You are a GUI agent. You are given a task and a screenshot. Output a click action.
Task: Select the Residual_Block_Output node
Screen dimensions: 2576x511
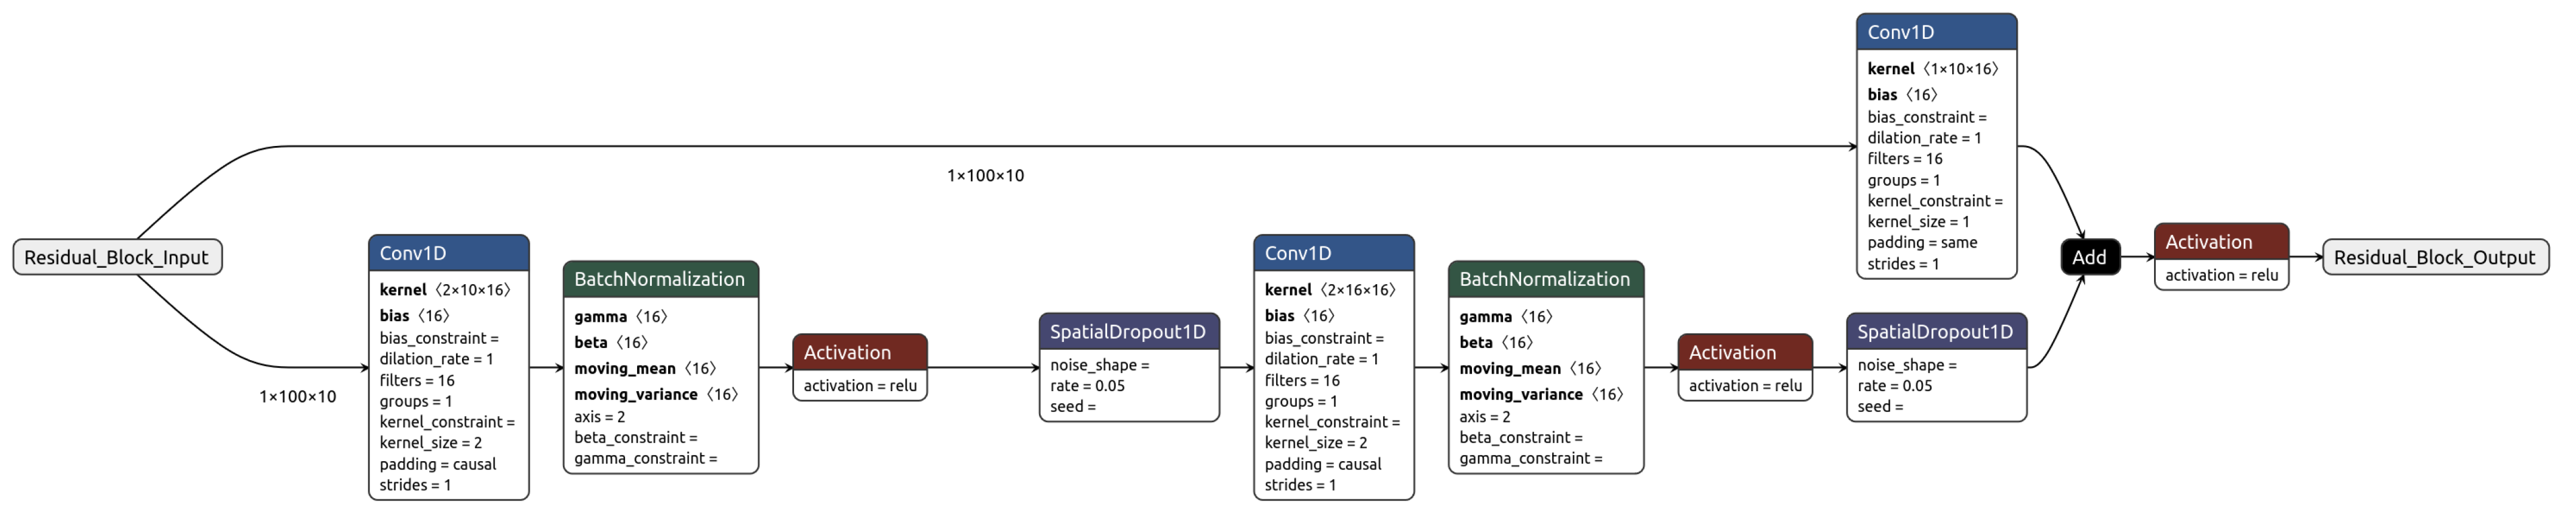(x=2434, y=257)
